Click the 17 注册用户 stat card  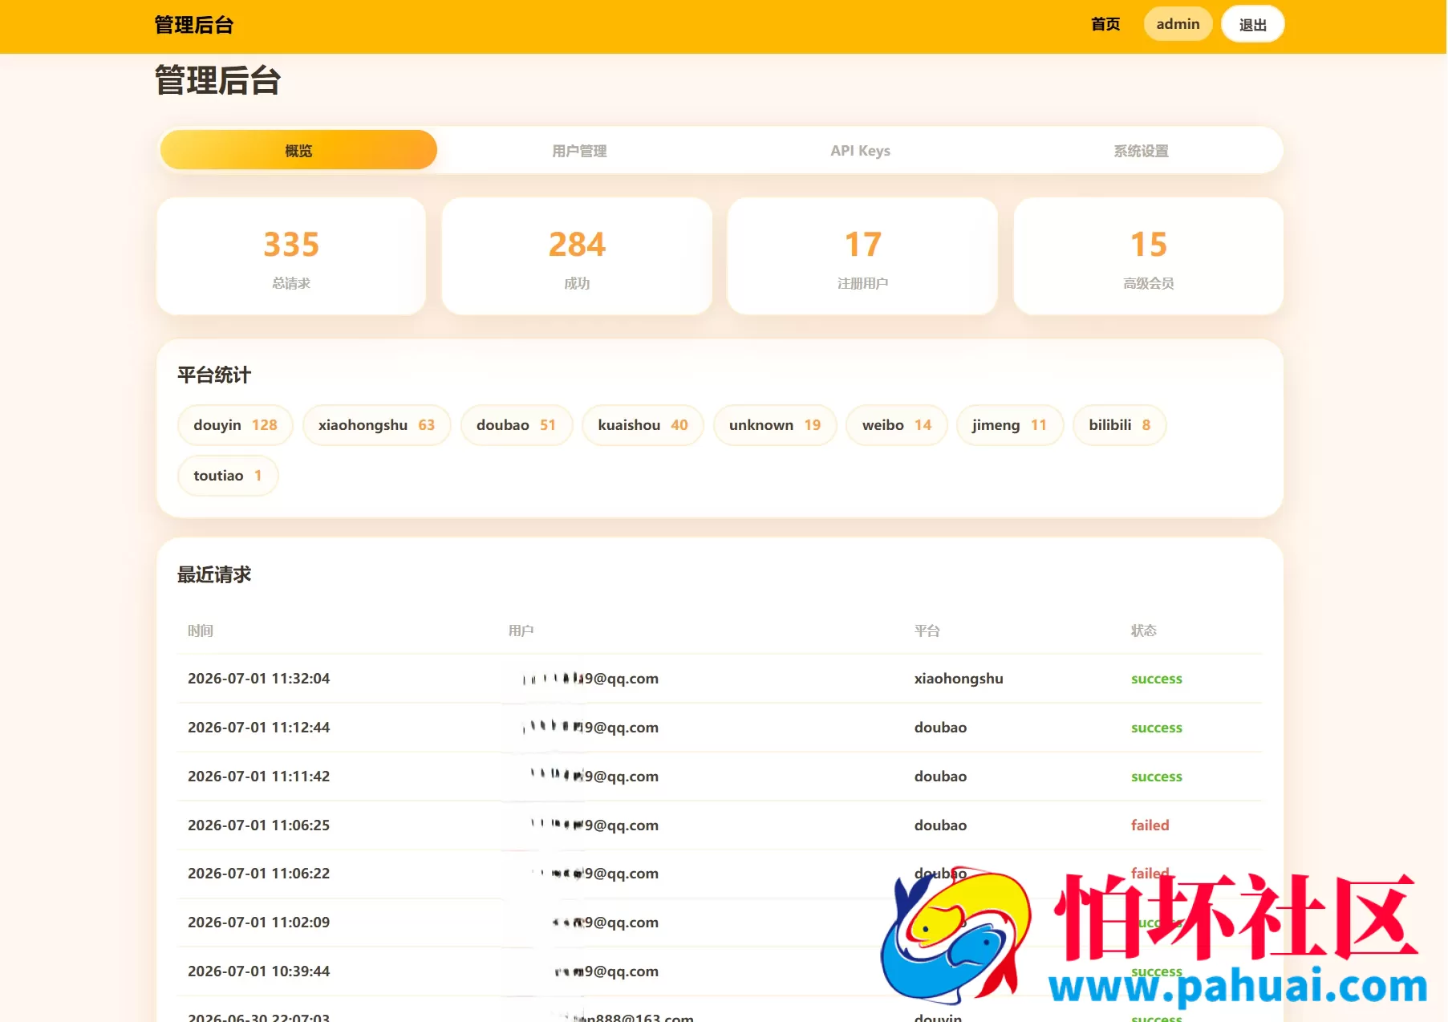click(x=862, y=256)
